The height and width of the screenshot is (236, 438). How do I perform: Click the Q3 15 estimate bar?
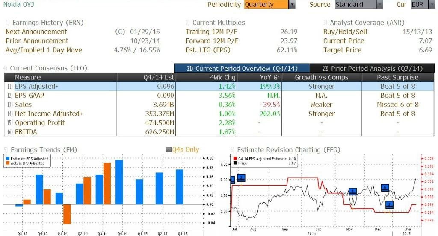[x=179, y=187]
